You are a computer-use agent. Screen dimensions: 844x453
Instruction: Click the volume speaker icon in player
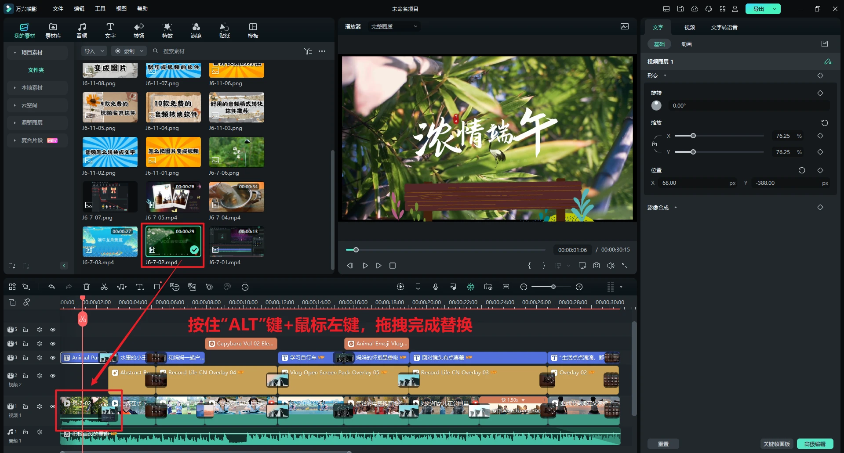[611, 266]
